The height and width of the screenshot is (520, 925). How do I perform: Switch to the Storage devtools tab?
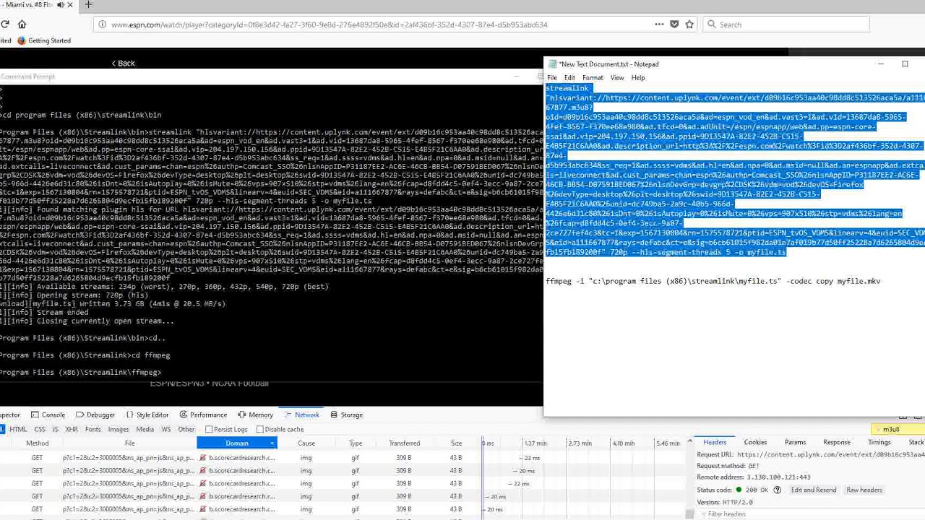point(346,415)
